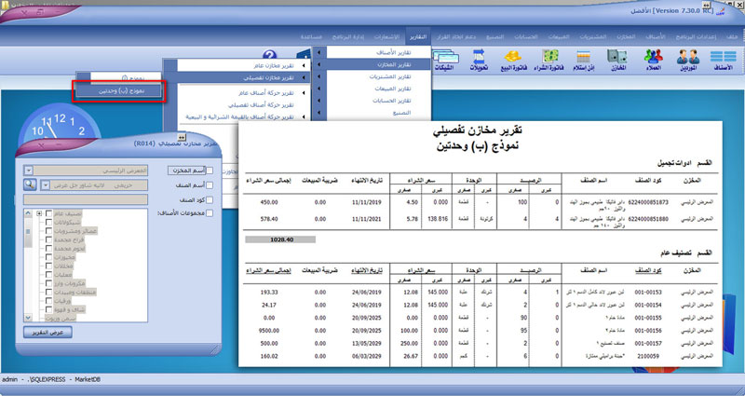The width and height of the screenshot is (745, 396).
Task: Expand the تقارير المبيعات submenu
Action: pyautogui.click(x=318, y=89)
